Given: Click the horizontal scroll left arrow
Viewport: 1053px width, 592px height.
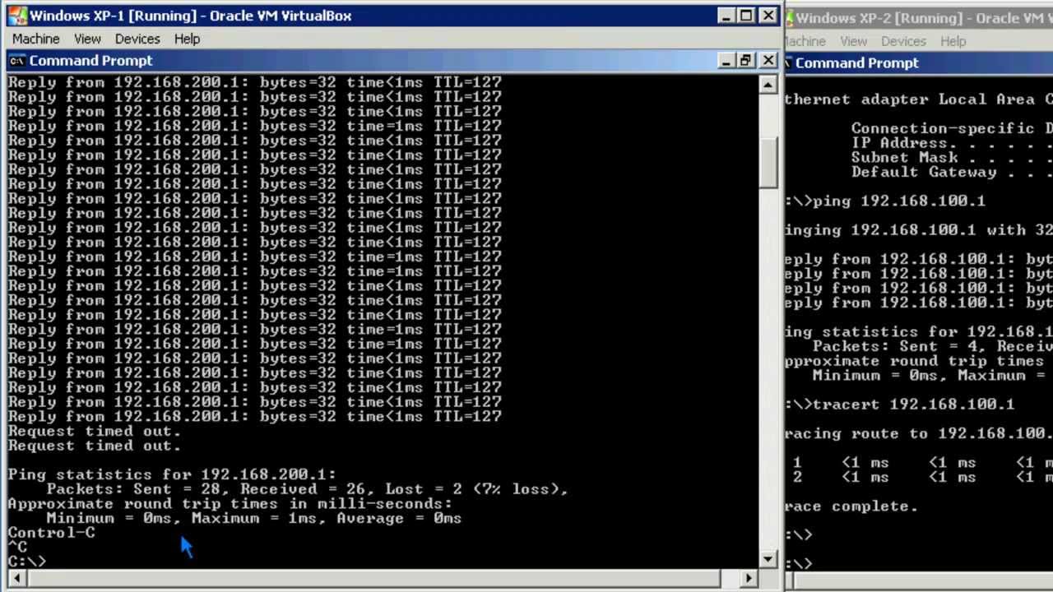Looking at the screenshot, I should tap(16, 578).
